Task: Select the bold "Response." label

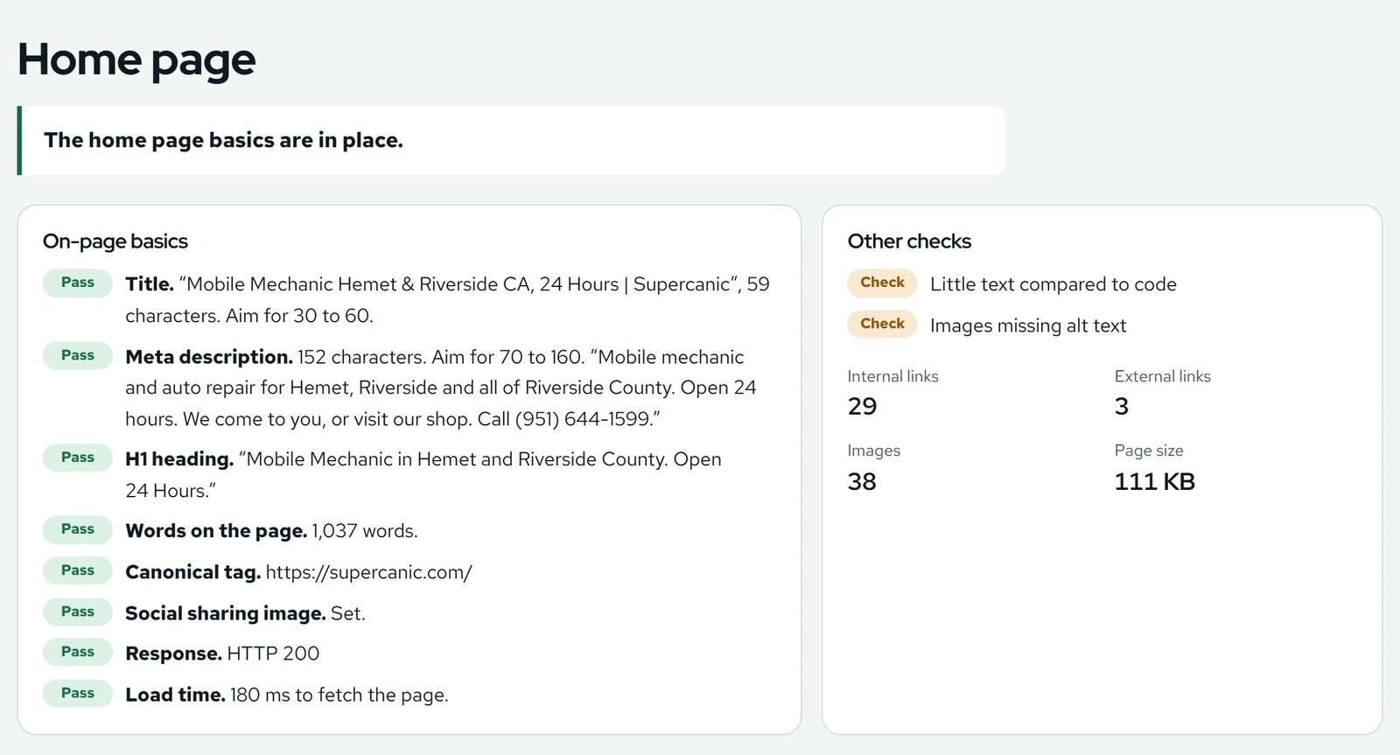Action: (x=174, y=654)
